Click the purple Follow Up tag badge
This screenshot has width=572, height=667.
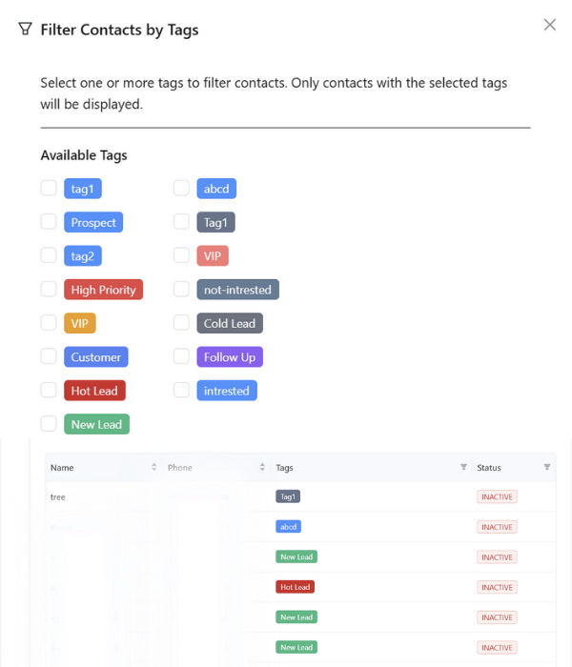pyautogui.click(x=230, y=357)
